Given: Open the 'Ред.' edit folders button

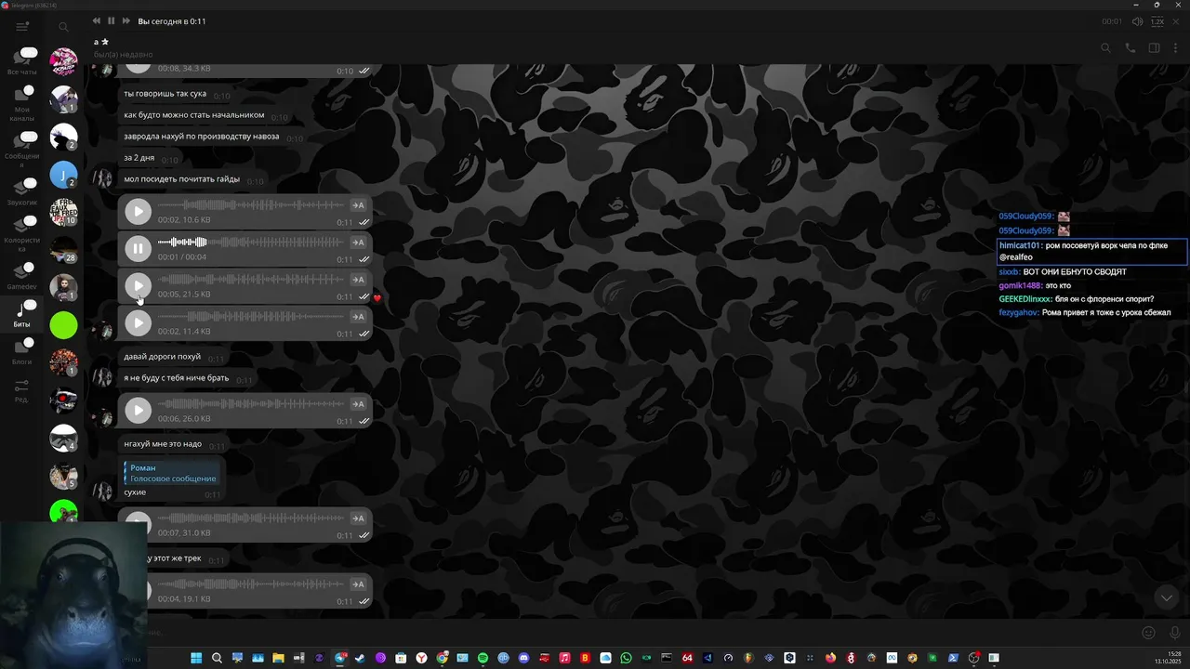Looking at the screenshot, I should coord(22,390).
